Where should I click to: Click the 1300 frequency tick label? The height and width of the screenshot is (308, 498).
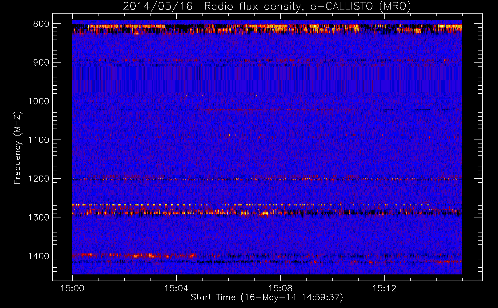coord(38,217)
